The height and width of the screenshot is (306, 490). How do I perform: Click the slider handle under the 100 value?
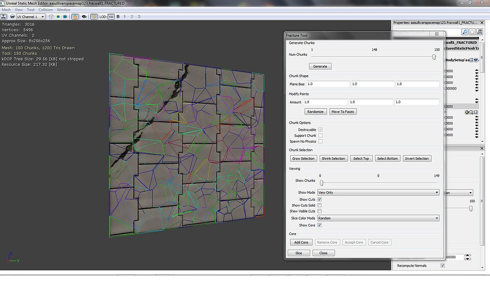(x=470, y=209)
